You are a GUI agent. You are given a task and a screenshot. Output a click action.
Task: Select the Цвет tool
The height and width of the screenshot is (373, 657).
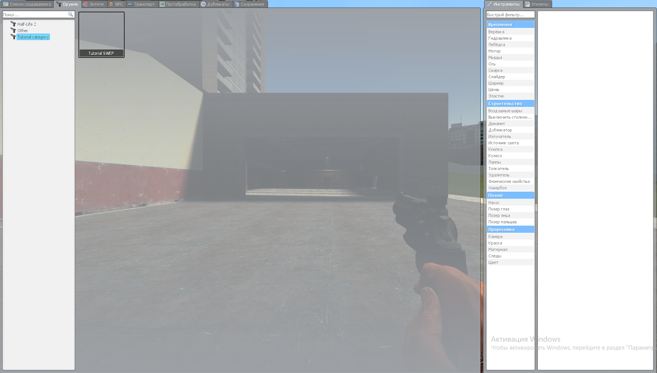(x=510, y=262)
